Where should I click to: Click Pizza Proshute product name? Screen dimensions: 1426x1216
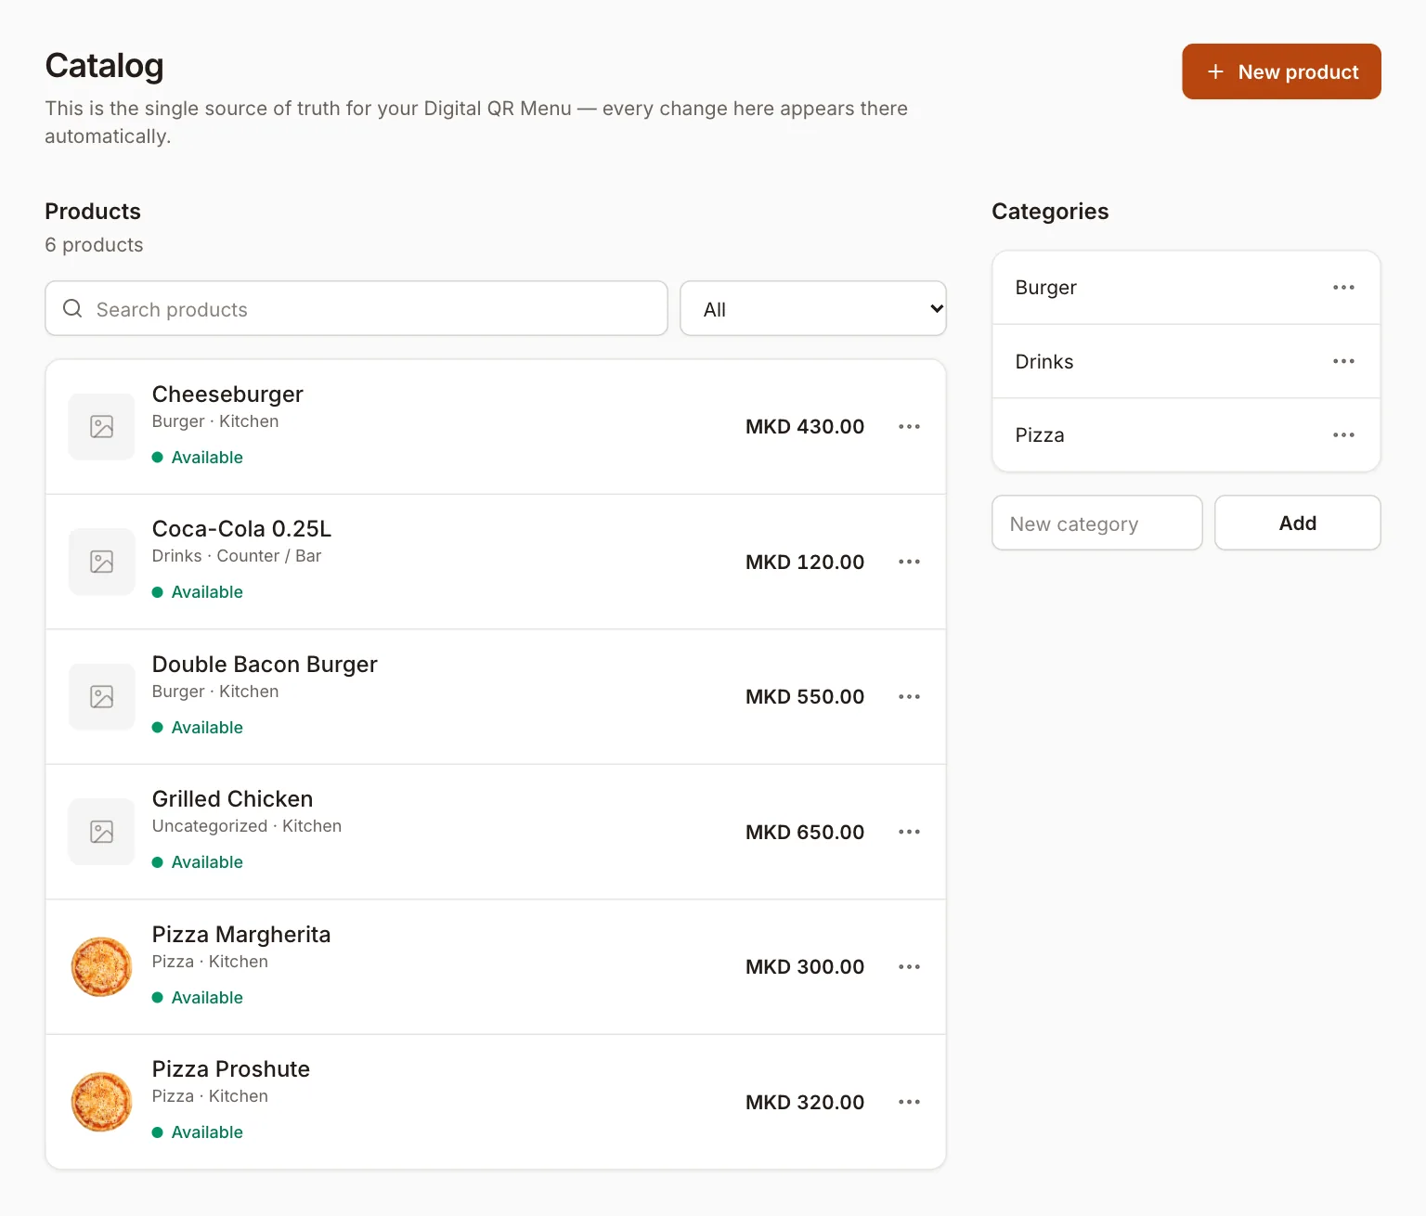231,1069
